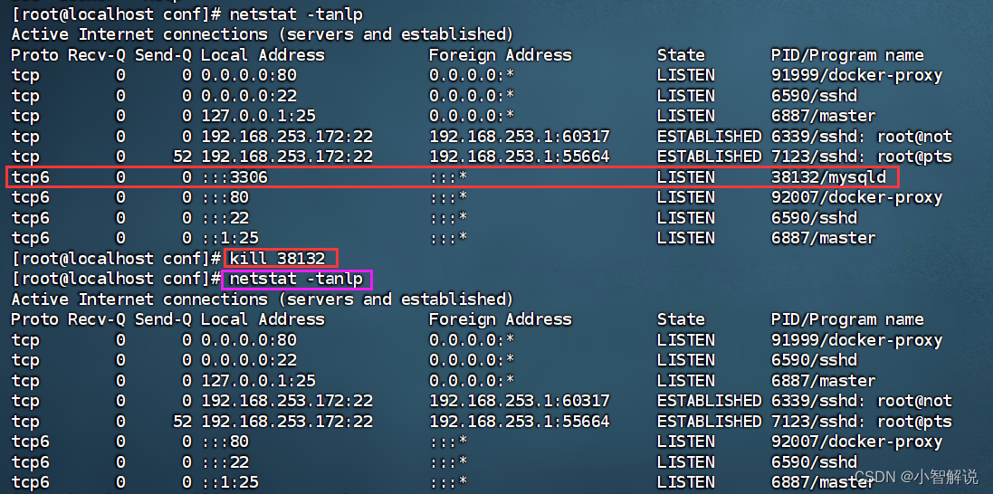Click '127.0.0.1:25' address after the kill command
993x494 pixels.
coord(258,381)
